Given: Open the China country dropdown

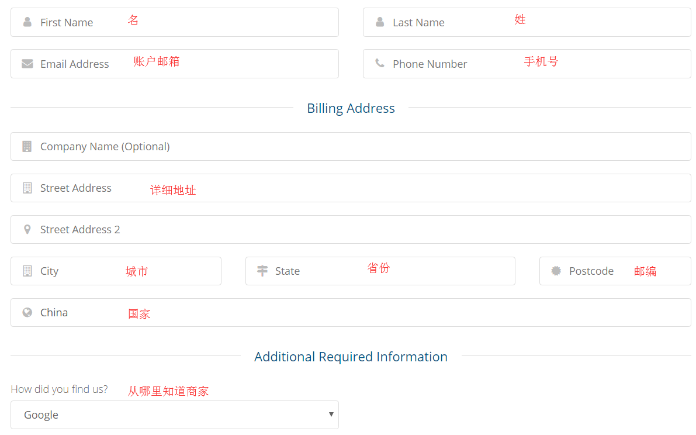Looking at the screenshot, I should click(351, 312).
